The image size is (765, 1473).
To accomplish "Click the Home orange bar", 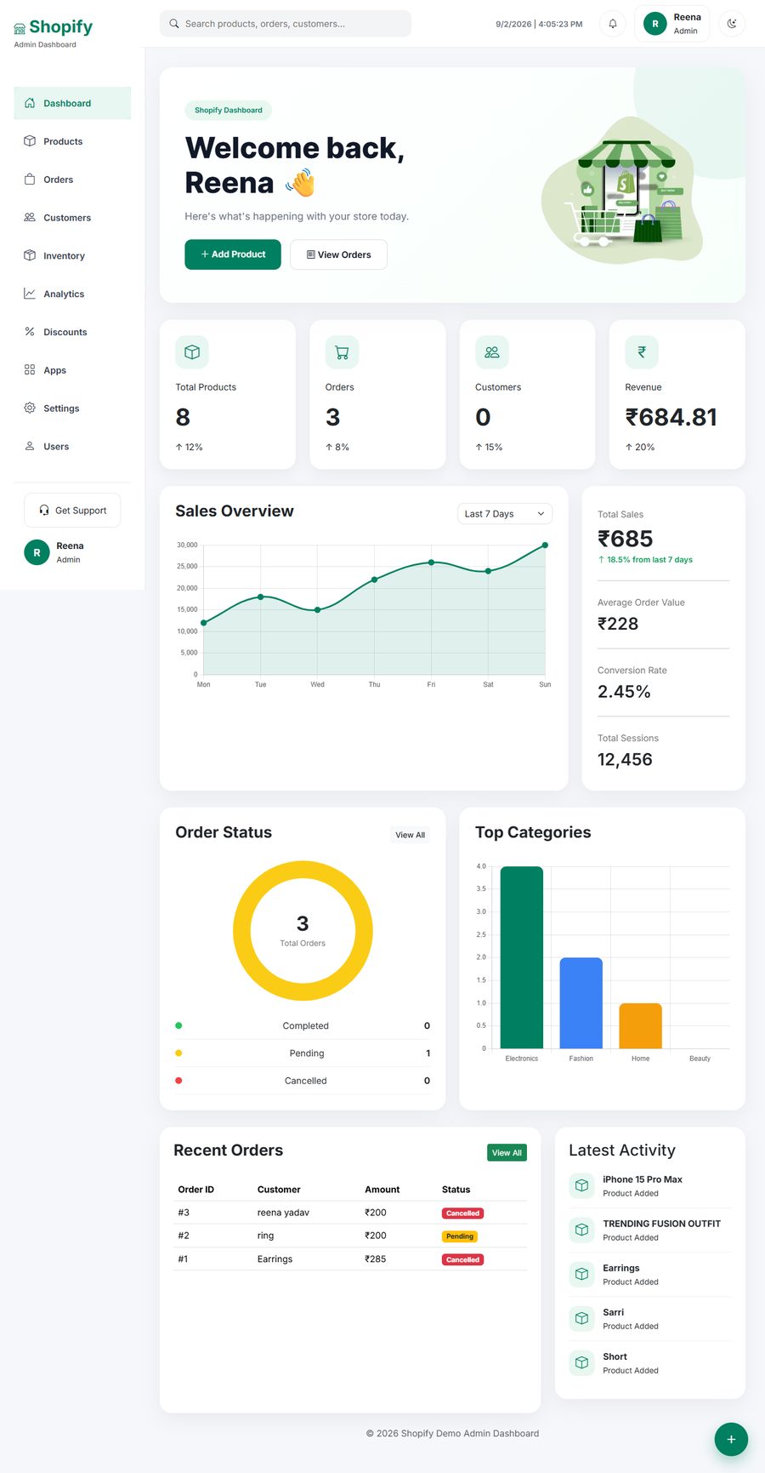I will [641, 1025].
